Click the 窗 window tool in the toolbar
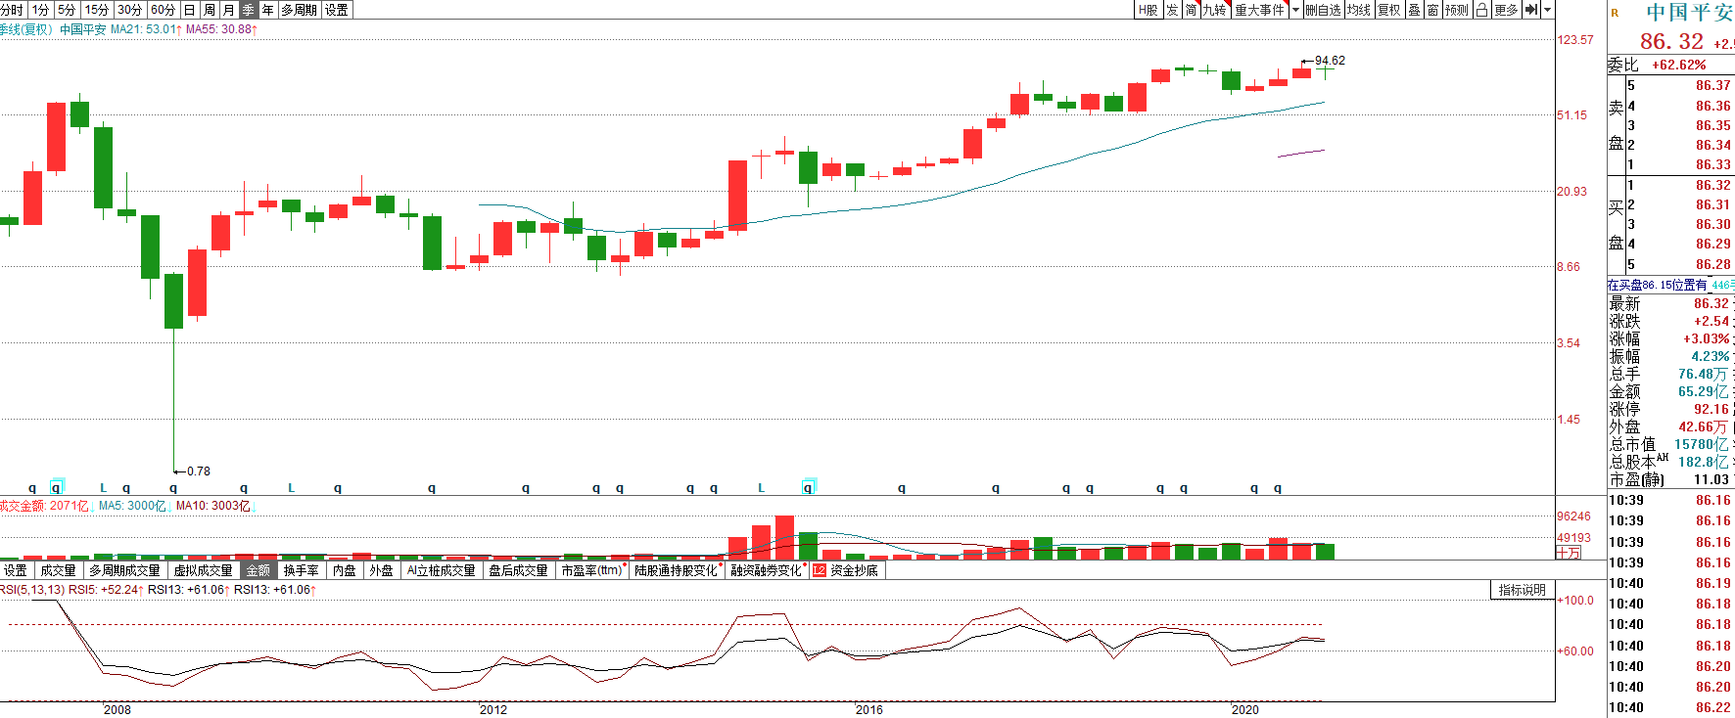 (x=1432, y=10)
